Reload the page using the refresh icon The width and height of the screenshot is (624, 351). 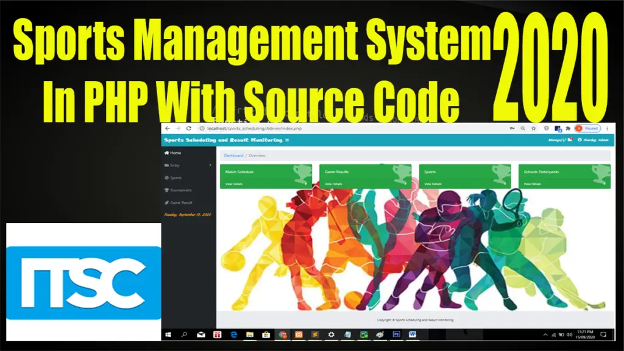(188, 128)
